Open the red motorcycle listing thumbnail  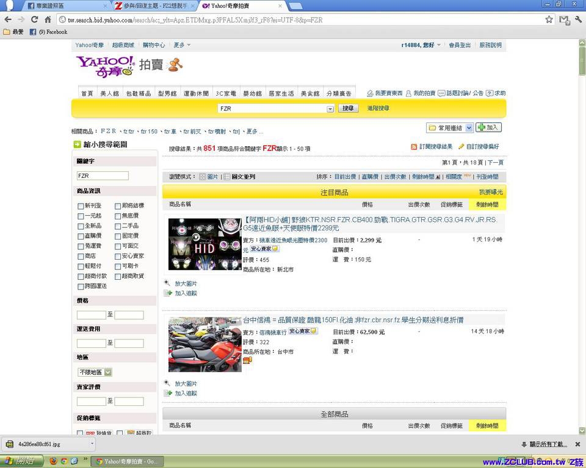pyautogui.click(x=205, y=344)
